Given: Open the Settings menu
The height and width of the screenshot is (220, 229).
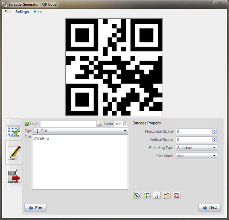Looking at the screenshot, I should 22,12.
